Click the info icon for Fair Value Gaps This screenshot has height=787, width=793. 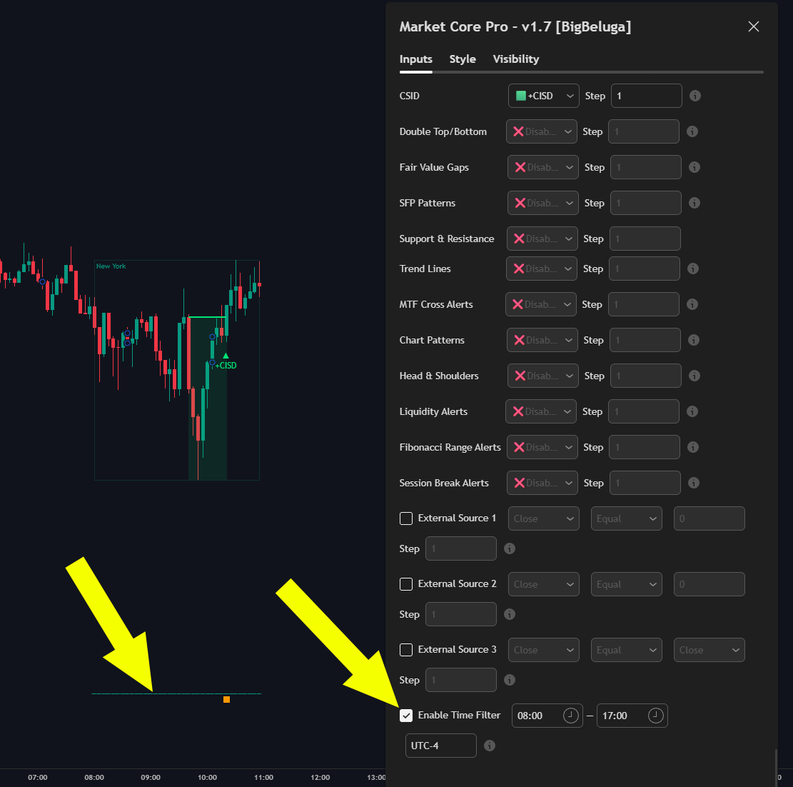[694, 167]
